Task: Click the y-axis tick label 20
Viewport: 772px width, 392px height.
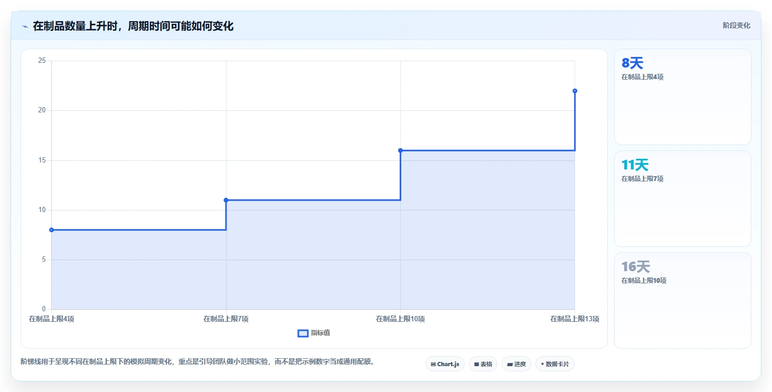Action: (x=42, y=110)
